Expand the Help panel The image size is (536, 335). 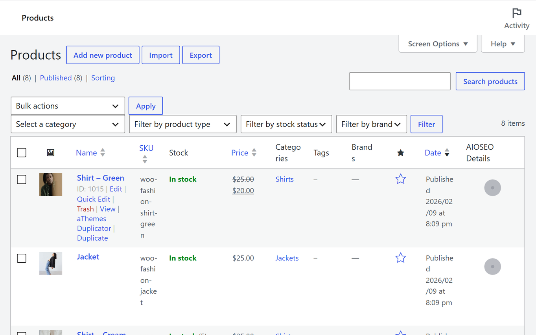503,44
